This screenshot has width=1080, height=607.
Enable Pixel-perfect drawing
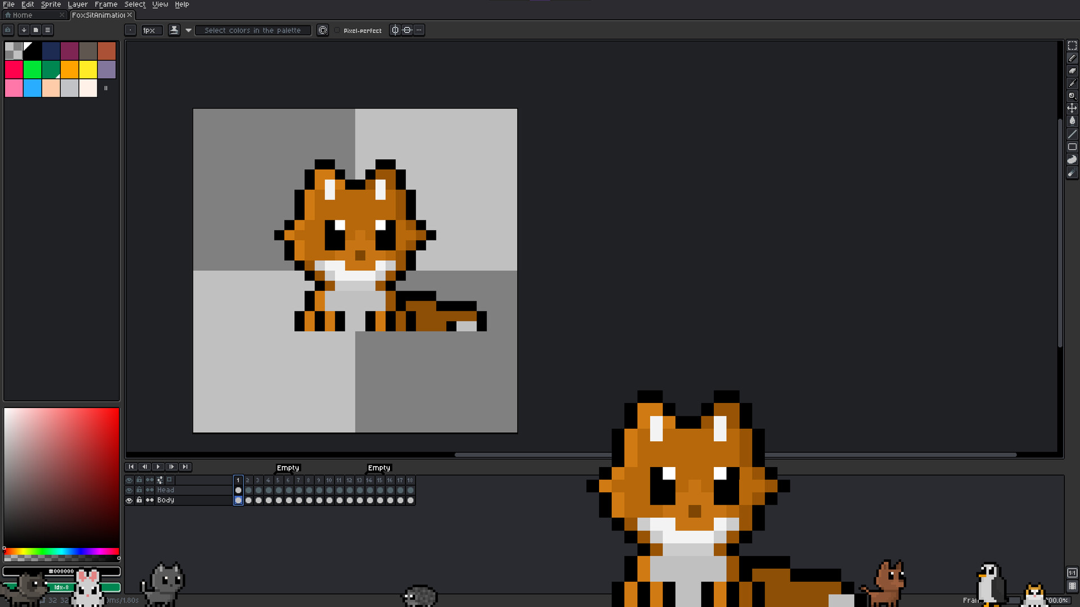[337, 30]
